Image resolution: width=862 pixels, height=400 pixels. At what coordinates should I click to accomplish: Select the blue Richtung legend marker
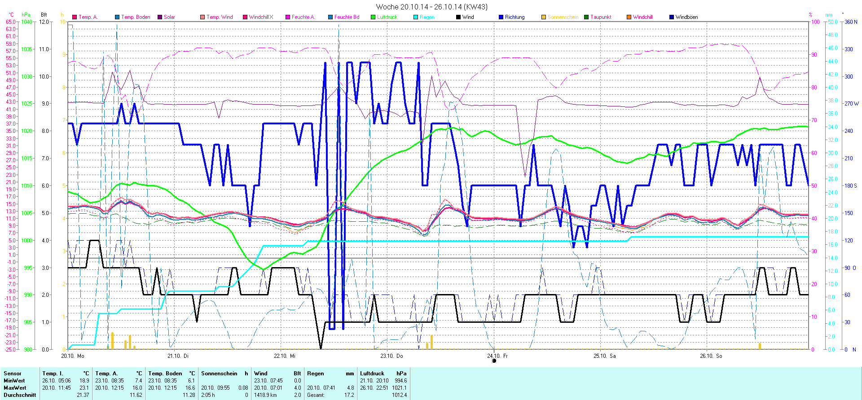(x=501, y=17)
